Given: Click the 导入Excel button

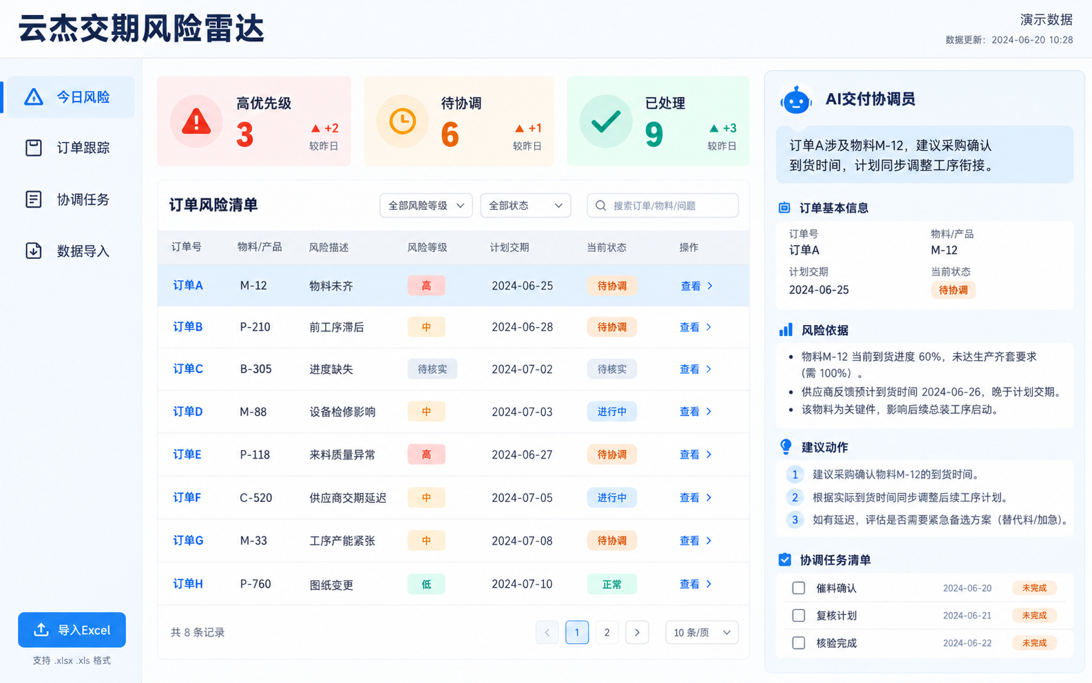Looking at the screenshot, I should pos(72,630).
